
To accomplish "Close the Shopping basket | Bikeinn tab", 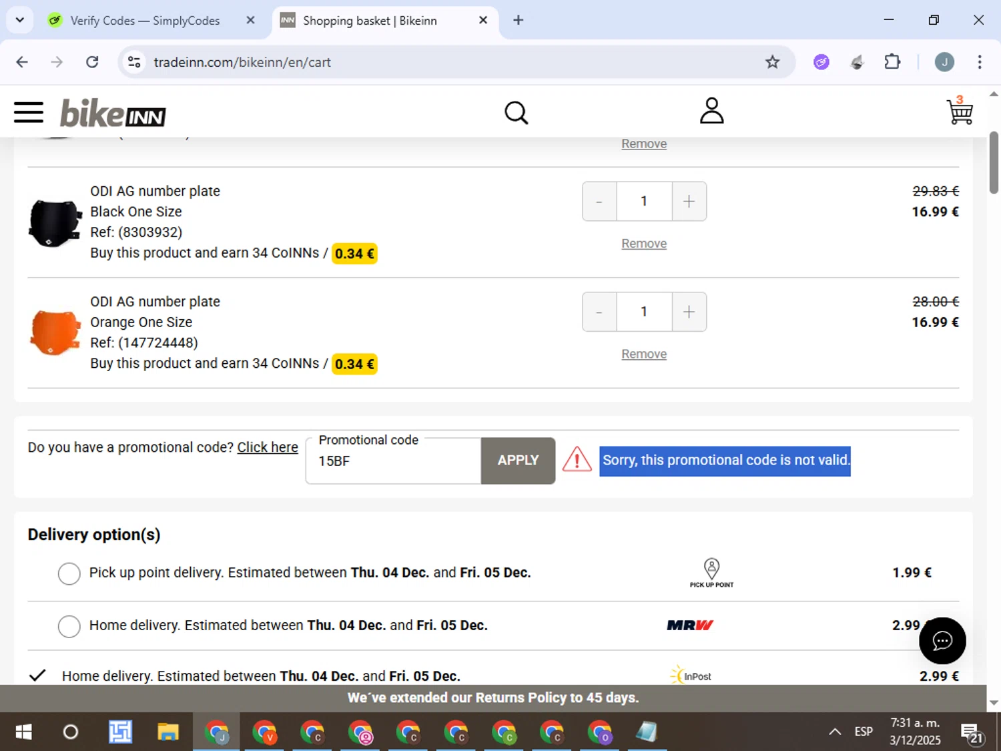I will tap(483, 20).
